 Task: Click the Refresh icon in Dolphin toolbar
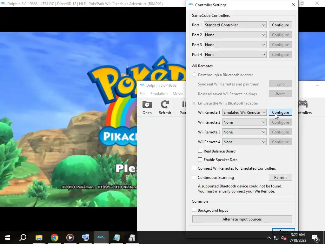(165, 105)
